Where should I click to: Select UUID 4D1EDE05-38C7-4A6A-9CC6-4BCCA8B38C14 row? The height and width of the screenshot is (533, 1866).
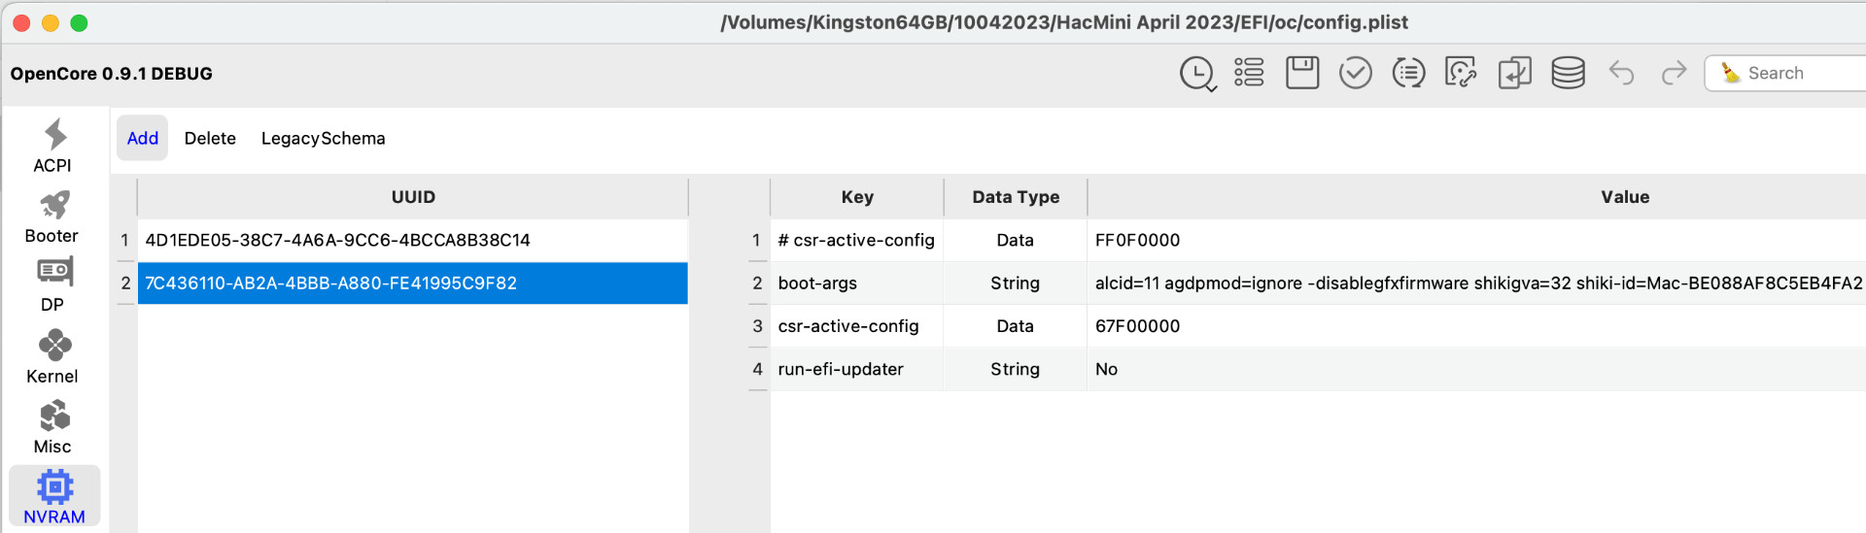click(x=337, y=240)
